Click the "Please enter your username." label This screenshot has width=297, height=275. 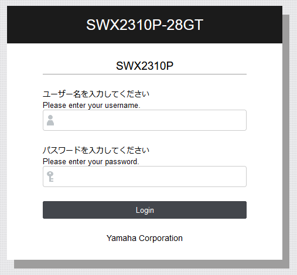click(x=91, y=106)
